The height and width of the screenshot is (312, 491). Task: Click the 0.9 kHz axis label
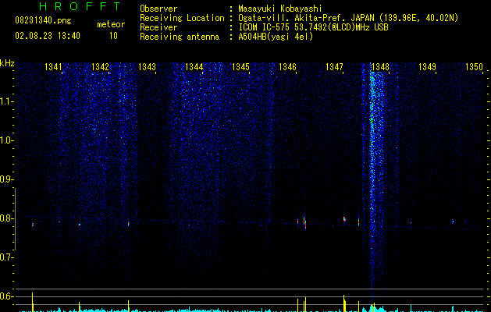click(5, 179)
